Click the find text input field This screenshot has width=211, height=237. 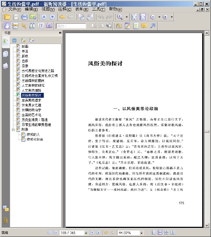[71, 26]
